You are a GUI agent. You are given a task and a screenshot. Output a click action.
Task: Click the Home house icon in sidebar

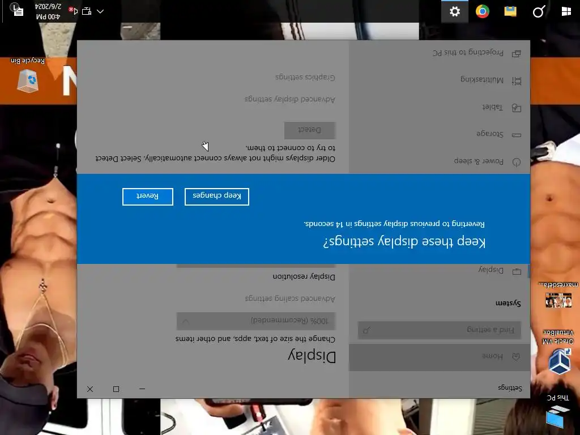tap(516, 357)
